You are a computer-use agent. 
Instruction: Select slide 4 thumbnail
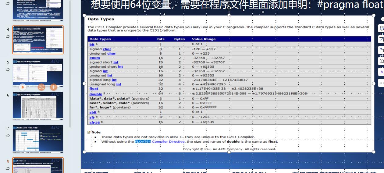(38, 40)
